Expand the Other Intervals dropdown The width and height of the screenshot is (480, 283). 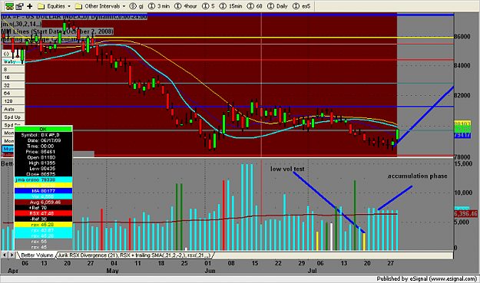coord(101,6)
